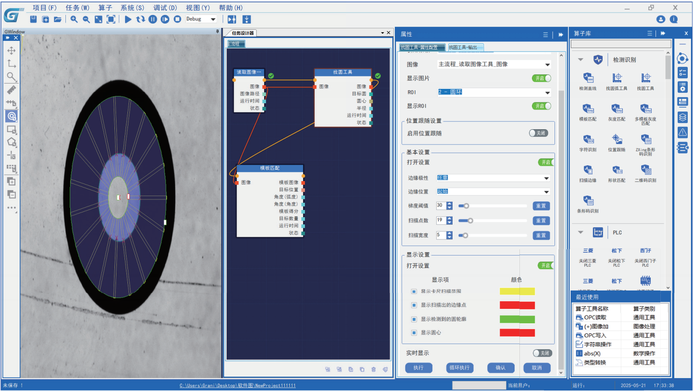
Task: Open the 边缘位置 dropdown
Action: click(547, 192)
